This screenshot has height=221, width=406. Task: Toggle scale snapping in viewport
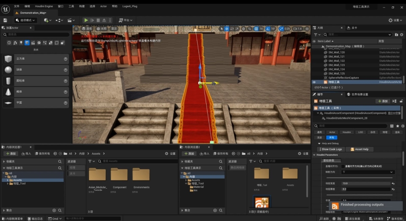(281, 29)
